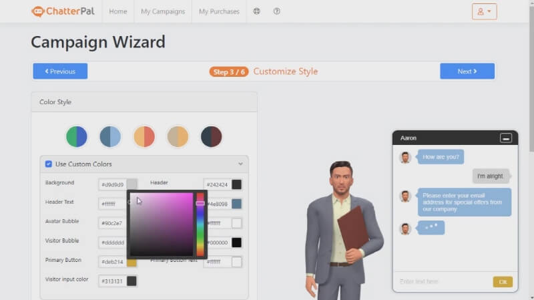
Task: Click the Next button
Action: [x=467, y=71]
